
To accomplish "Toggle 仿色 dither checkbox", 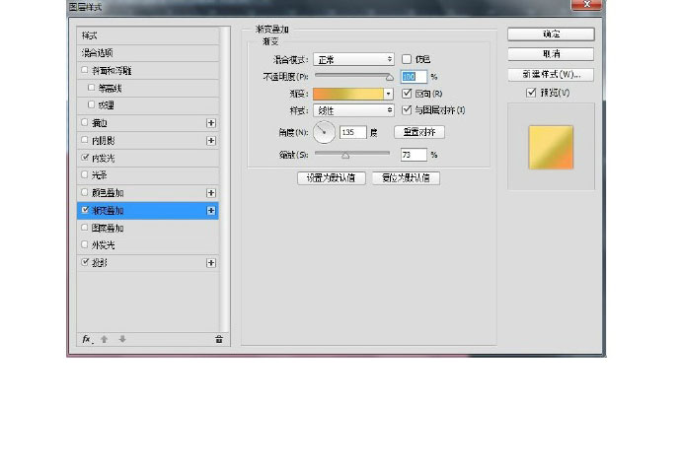I will coord(407,59).
